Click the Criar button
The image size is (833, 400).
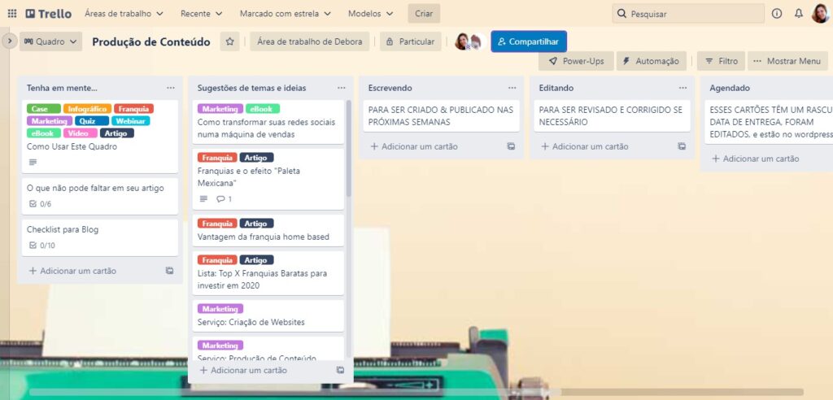pyautogui.click(x=424, y=14)
